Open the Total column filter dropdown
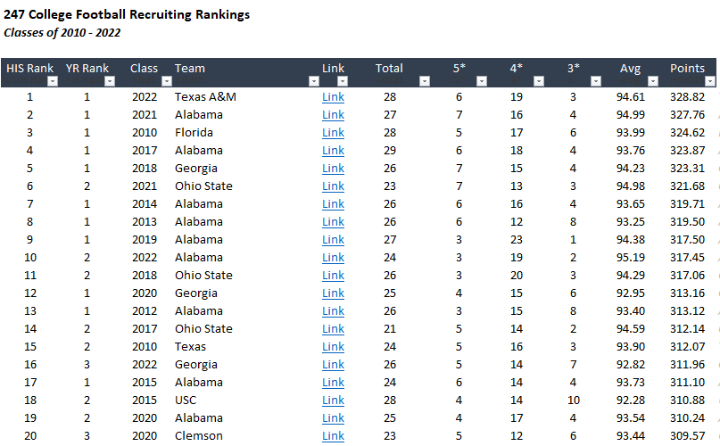 click(424, 81)
